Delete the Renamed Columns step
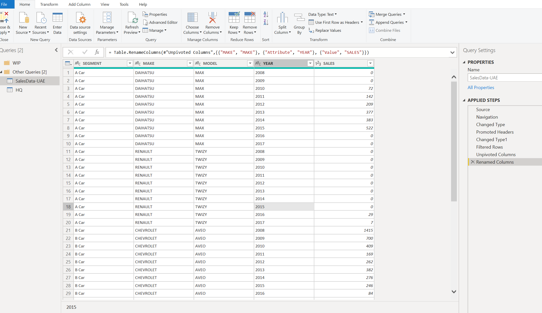 click(473, 162)
